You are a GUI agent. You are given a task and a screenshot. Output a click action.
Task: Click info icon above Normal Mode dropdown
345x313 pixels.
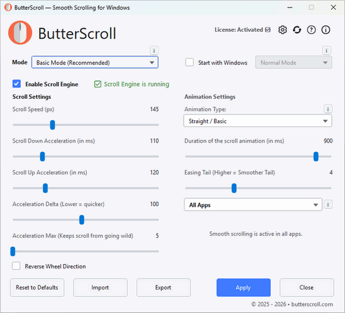click(327, 51)
